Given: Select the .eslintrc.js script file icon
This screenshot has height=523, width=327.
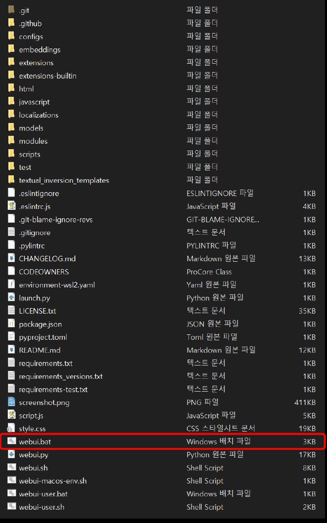Looking at the screenshot, I should pos(12,206).
